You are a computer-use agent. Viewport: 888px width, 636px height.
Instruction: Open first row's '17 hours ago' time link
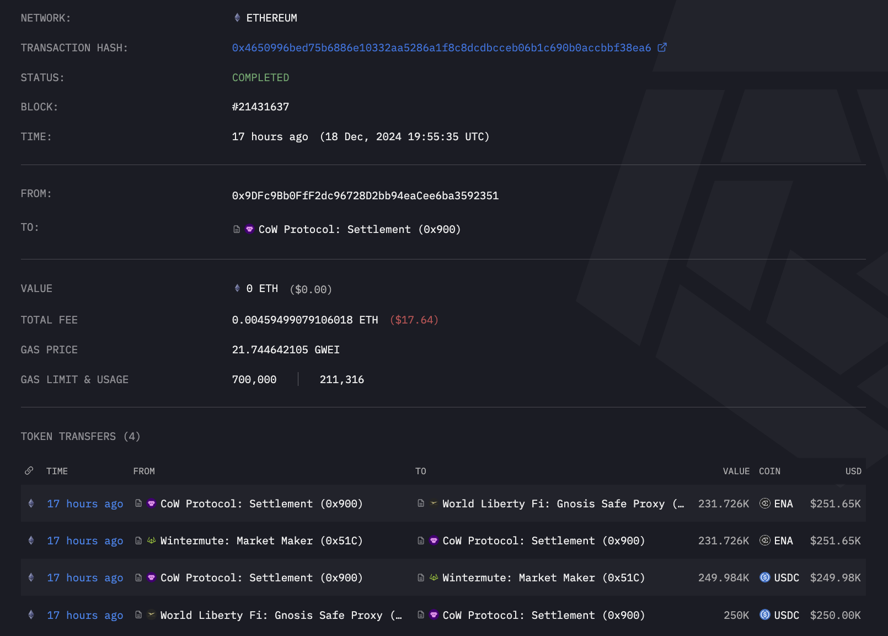click(85, 504)
